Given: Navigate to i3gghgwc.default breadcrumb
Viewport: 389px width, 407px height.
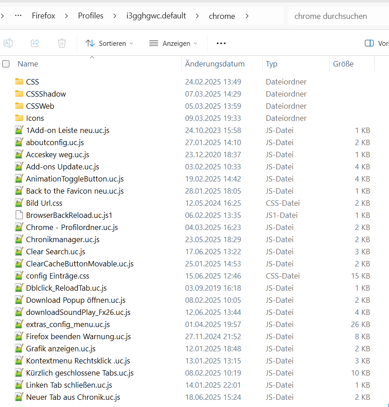Looking at the screenshot, I should tap(156, 16).
